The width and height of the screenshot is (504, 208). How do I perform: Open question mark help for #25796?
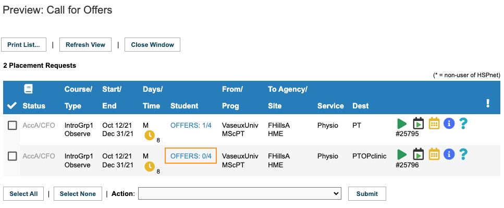(463, 154)
